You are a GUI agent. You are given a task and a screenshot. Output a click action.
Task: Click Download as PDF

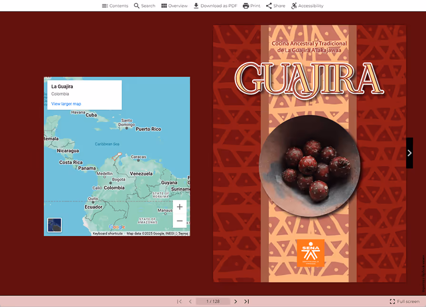click(216, 6)
